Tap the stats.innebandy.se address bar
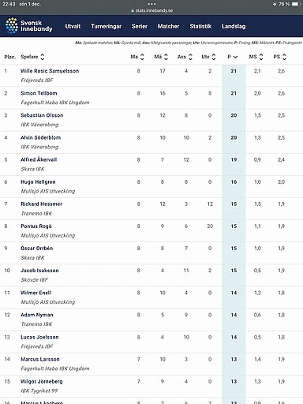 [151, 10]
